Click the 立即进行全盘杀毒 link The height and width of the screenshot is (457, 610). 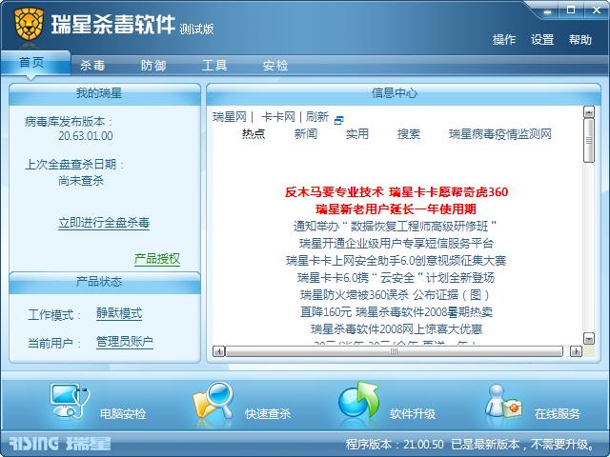tap(104, 223)
